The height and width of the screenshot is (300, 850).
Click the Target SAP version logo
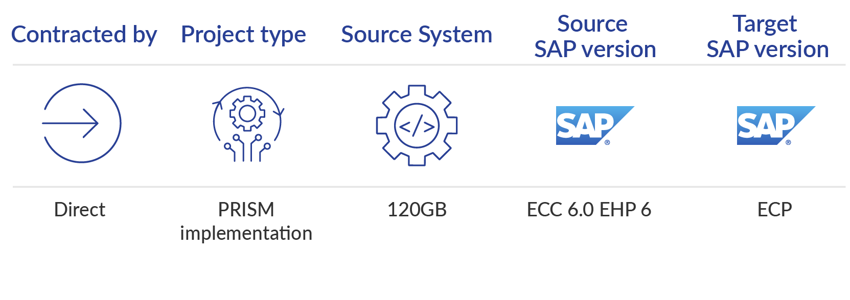(x=776, y=126)
